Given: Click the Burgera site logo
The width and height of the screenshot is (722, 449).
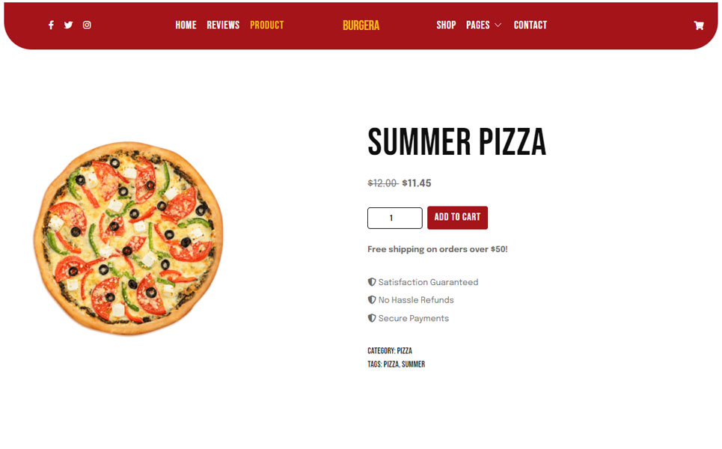Looking at the screenshot, I should click(361, 25).
